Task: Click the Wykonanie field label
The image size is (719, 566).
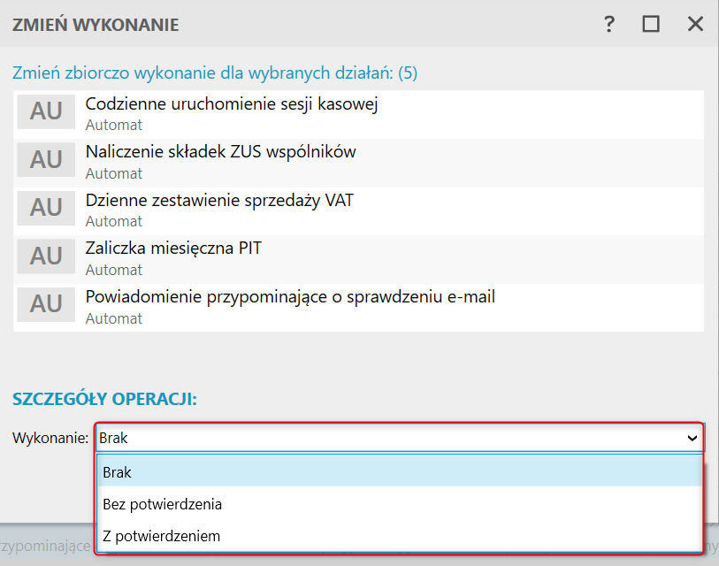Action: click(x=50, y=438)
